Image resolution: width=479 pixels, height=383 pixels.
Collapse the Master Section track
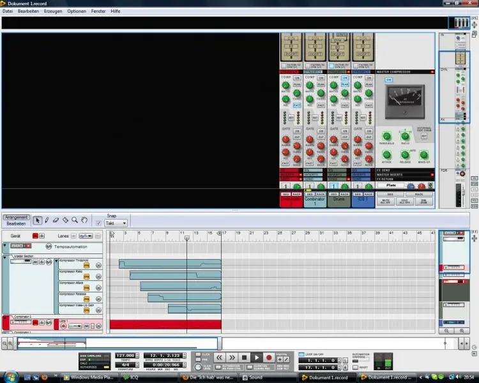[5, 257]
